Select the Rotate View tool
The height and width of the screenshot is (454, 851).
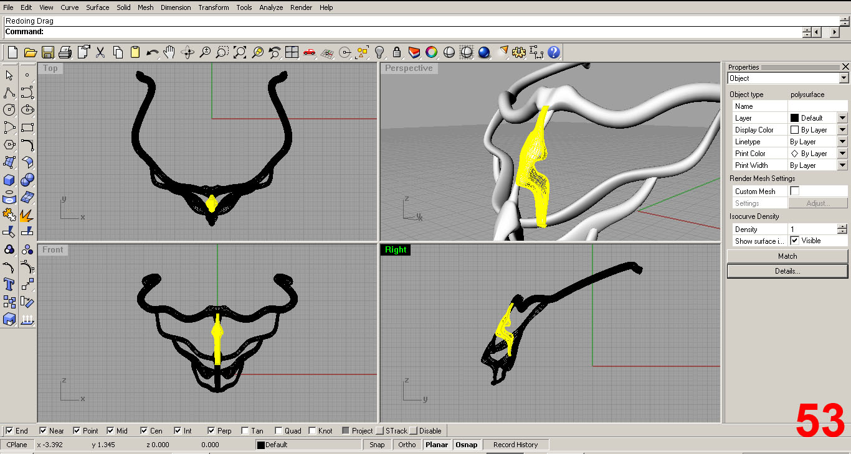pyautogui.click(x=188, y=52)
